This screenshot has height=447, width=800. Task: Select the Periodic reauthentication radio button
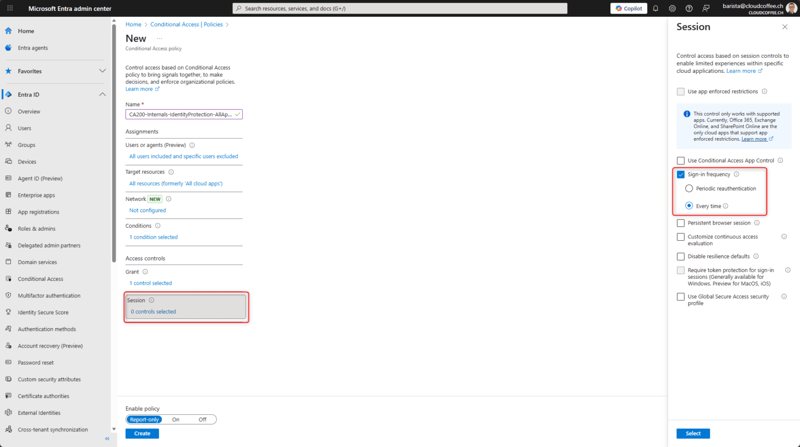(689, 188)
